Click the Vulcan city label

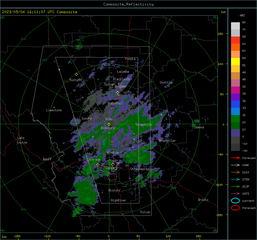[x=145, y=212]
